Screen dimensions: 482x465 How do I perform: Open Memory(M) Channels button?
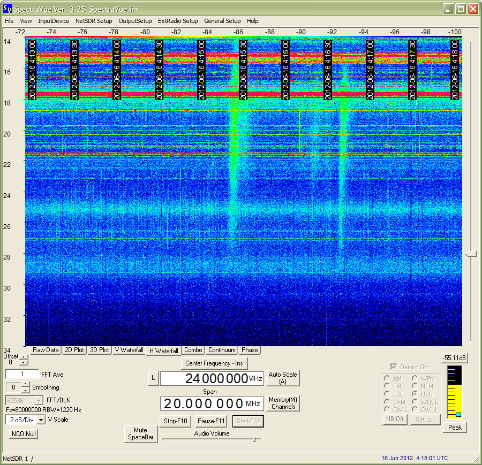283,403
